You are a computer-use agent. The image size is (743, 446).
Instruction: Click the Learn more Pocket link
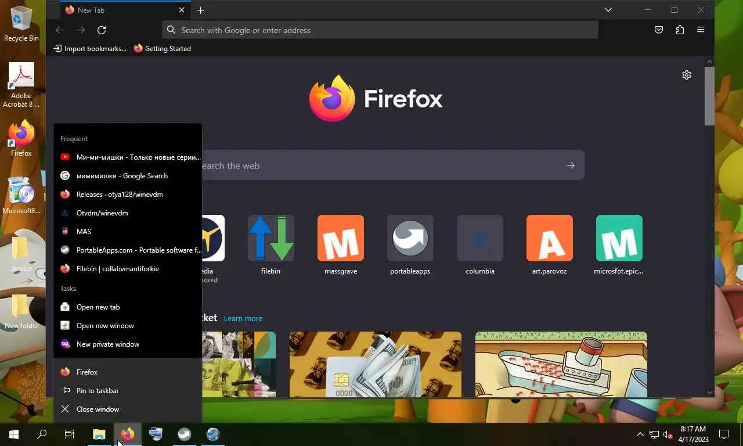point(243,318)
